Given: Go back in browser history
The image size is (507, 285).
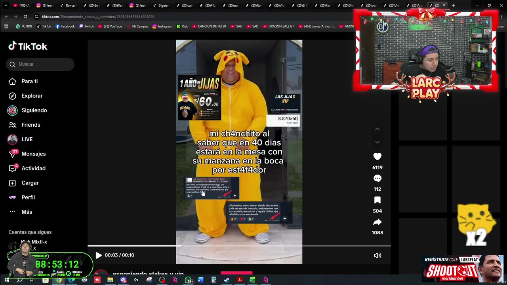Looking at the screenshot, I should pyautogui.click(x=6, y=17).
